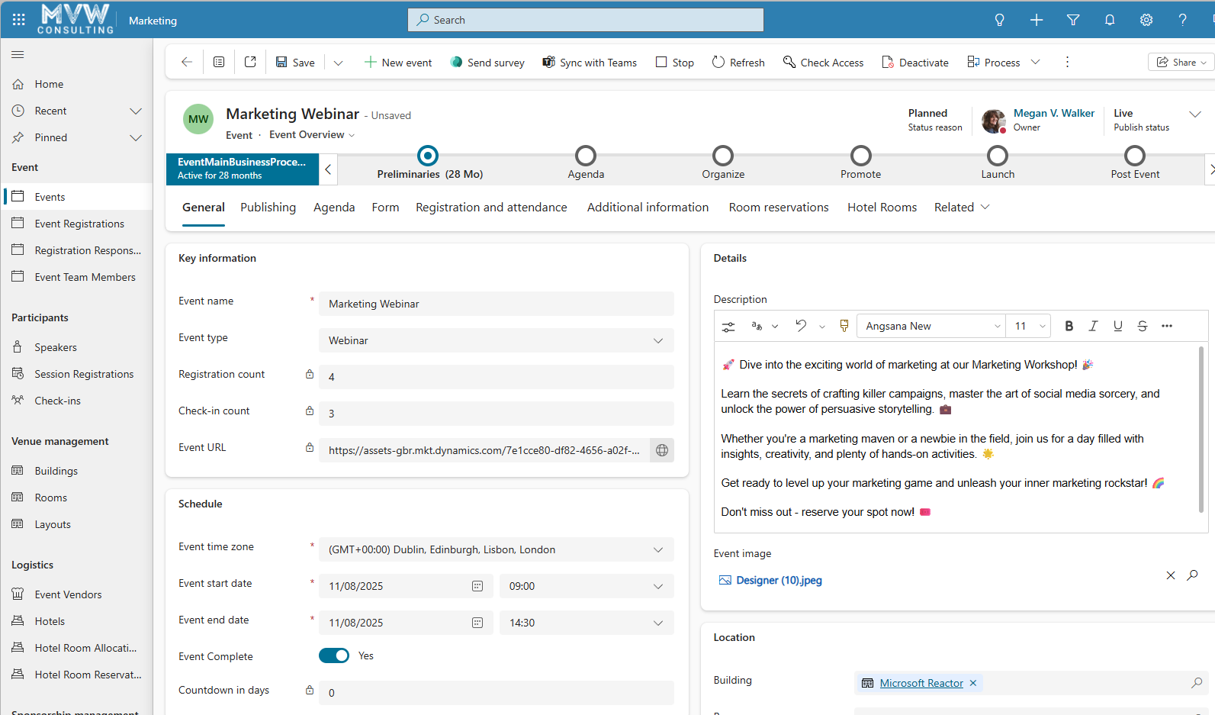
Task: Click the Sync with Teams button
Action: pyautogui.click(x=589, y=63)
